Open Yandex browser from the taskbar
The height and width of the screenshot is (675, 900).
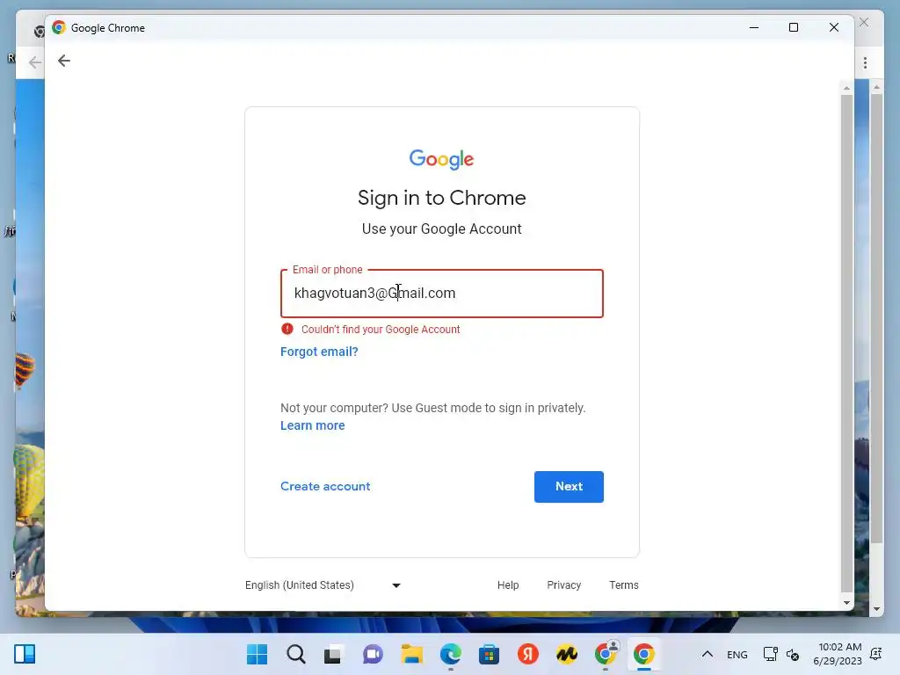tap(527, 654)
